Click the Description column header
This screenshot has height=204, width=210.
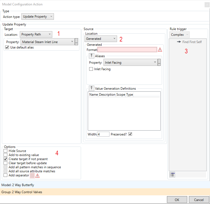[x=107, y=95]
